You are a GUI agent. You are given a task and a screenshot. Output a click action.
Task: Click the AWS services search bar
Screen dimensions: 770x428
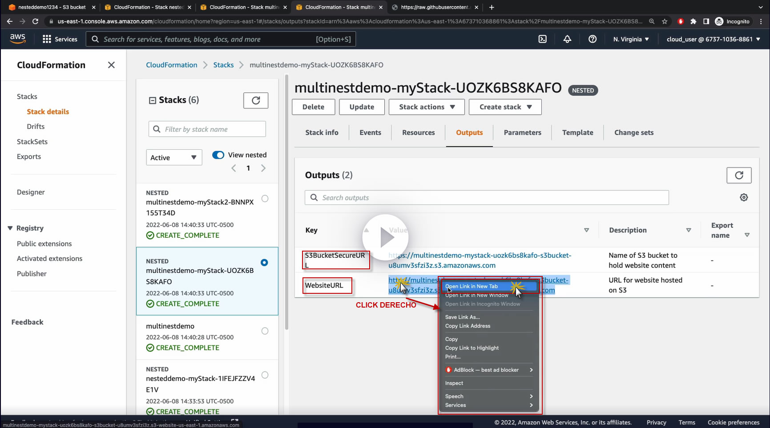click(x=221, y=39)
